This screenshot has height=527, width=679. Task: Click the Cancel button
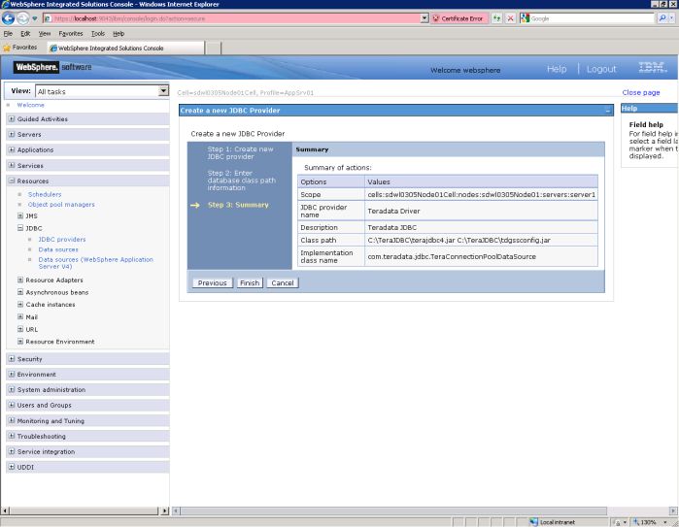point(283,283)
